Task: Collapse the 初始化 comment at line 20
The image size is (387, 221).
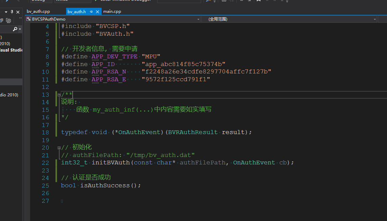Action: click(x=59, y=148)
